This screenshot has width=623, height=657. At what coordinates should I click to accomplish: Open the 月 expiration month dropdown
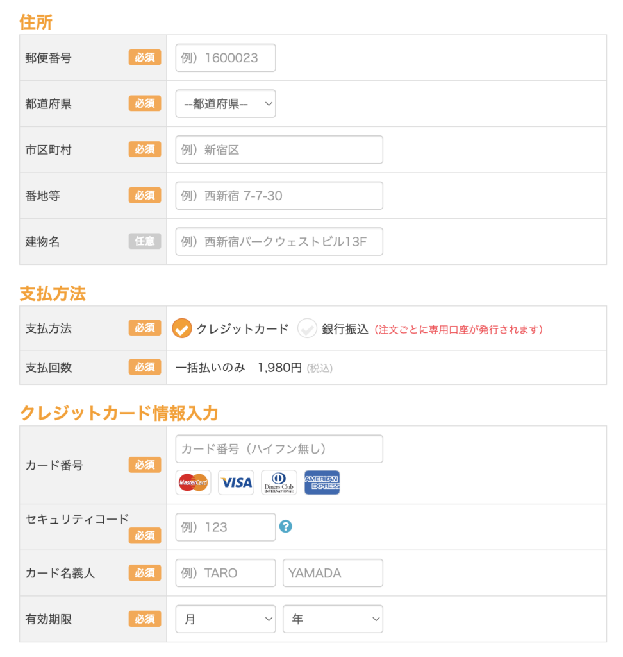tap(226, 619)
